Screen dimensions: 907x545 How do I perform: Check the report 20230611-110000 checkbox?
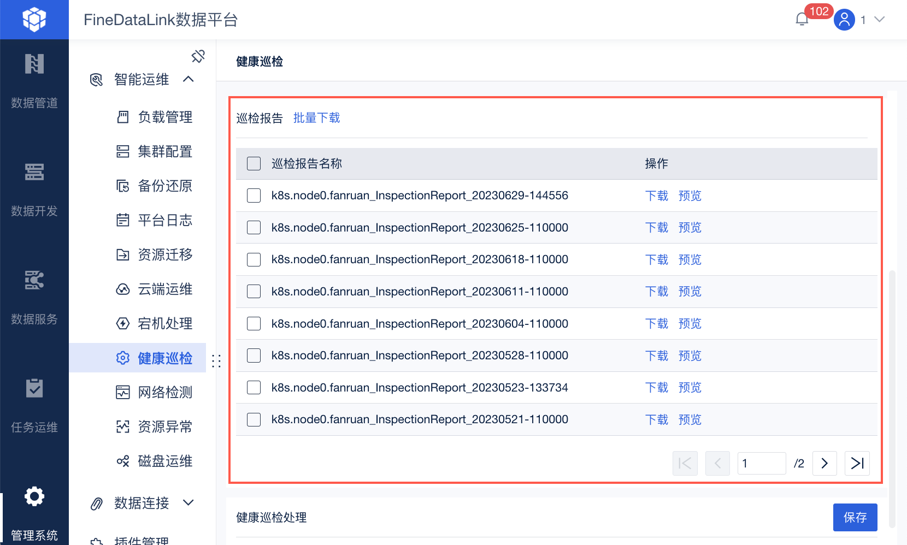click(254, 292)
